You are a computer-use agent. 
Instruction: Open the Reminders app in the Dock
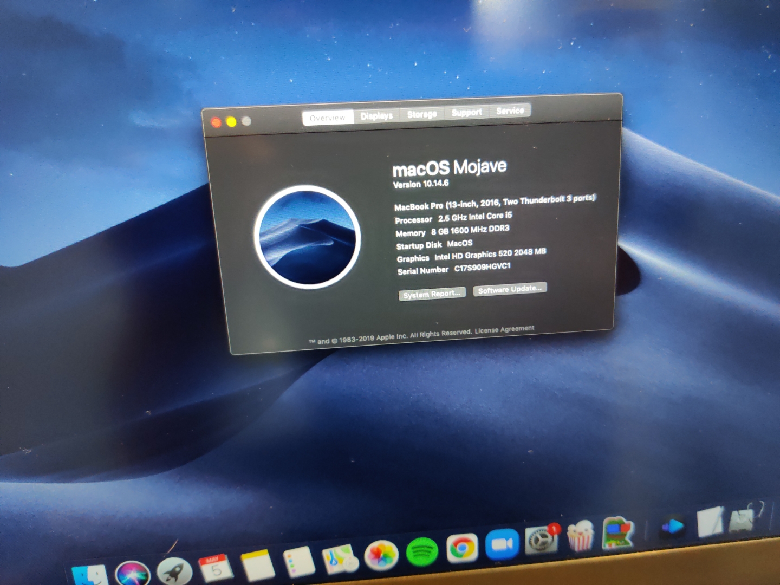[299, 562]
